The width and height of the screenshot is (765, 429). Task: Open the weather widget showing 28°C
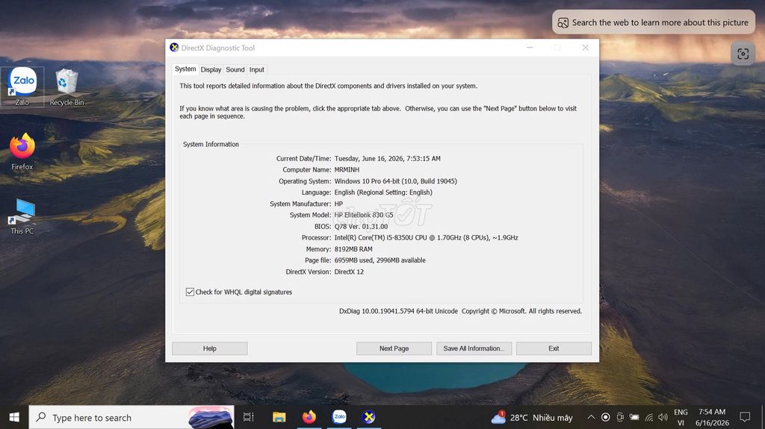click(x=532, y=417)
